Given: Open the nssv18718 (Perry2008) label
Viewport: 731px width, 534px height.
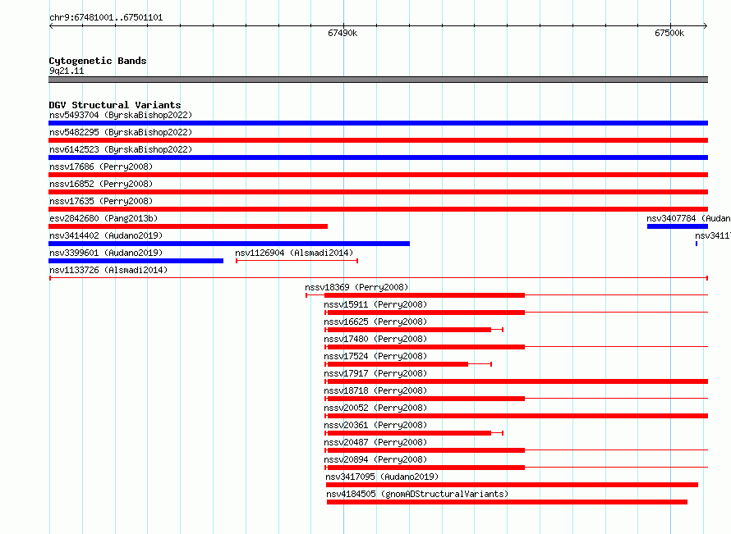Looking at the screenshot, I should click(375, 390).
